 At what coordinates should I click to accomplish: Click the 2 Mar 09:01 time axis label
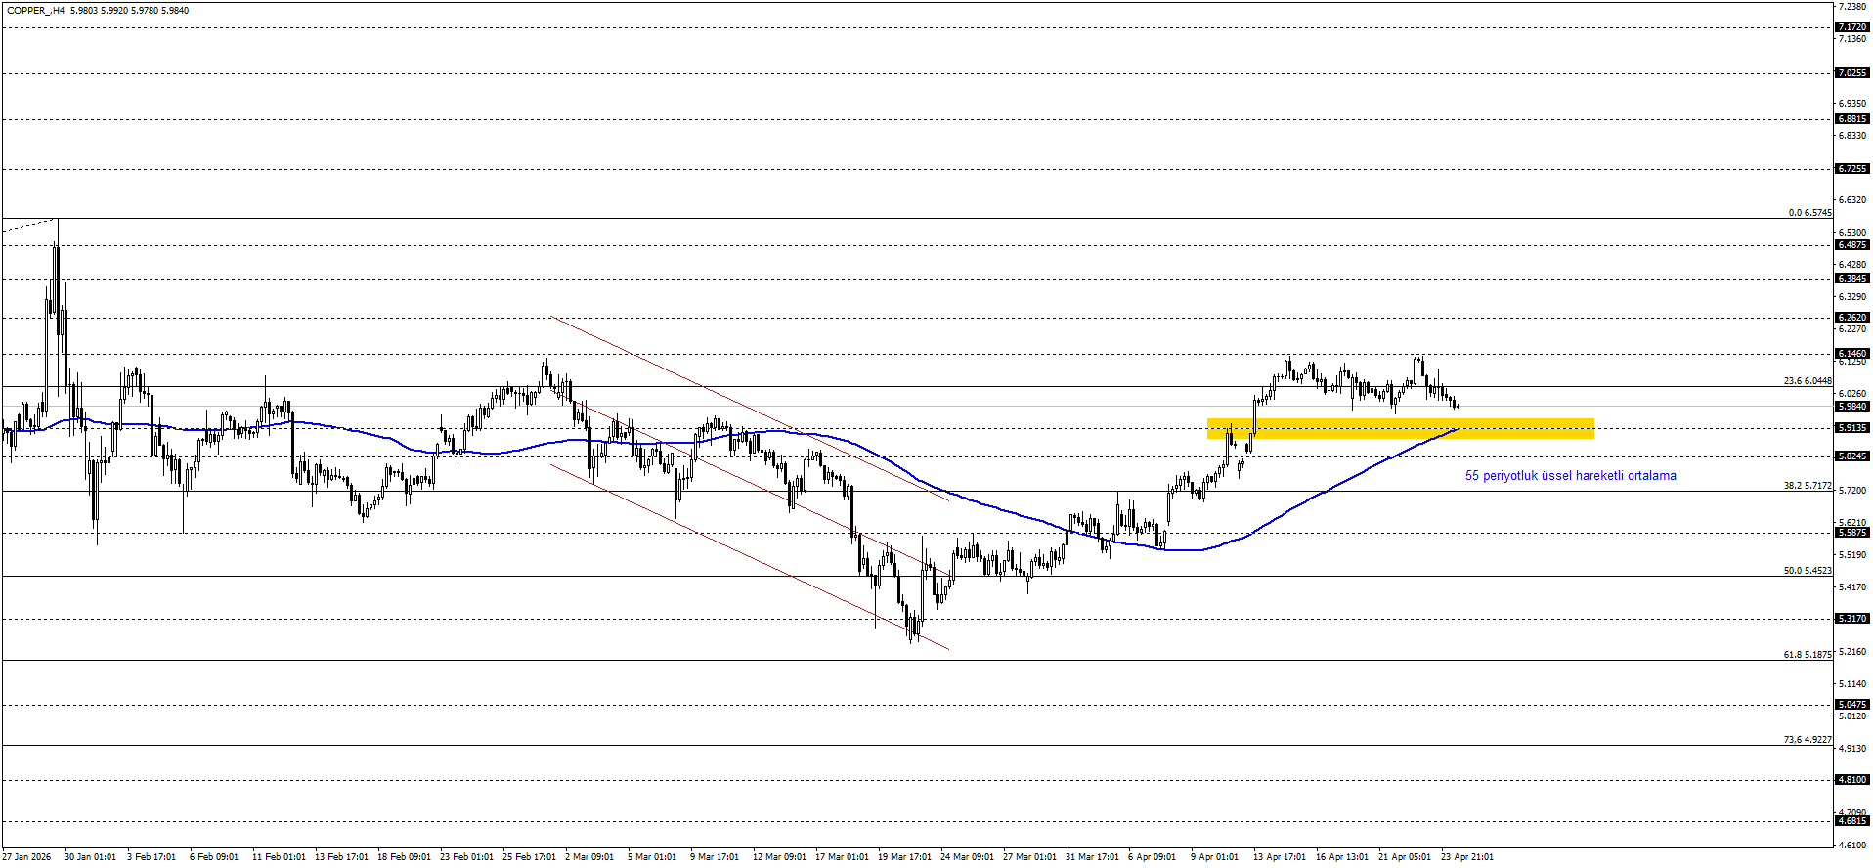(589, 857)
